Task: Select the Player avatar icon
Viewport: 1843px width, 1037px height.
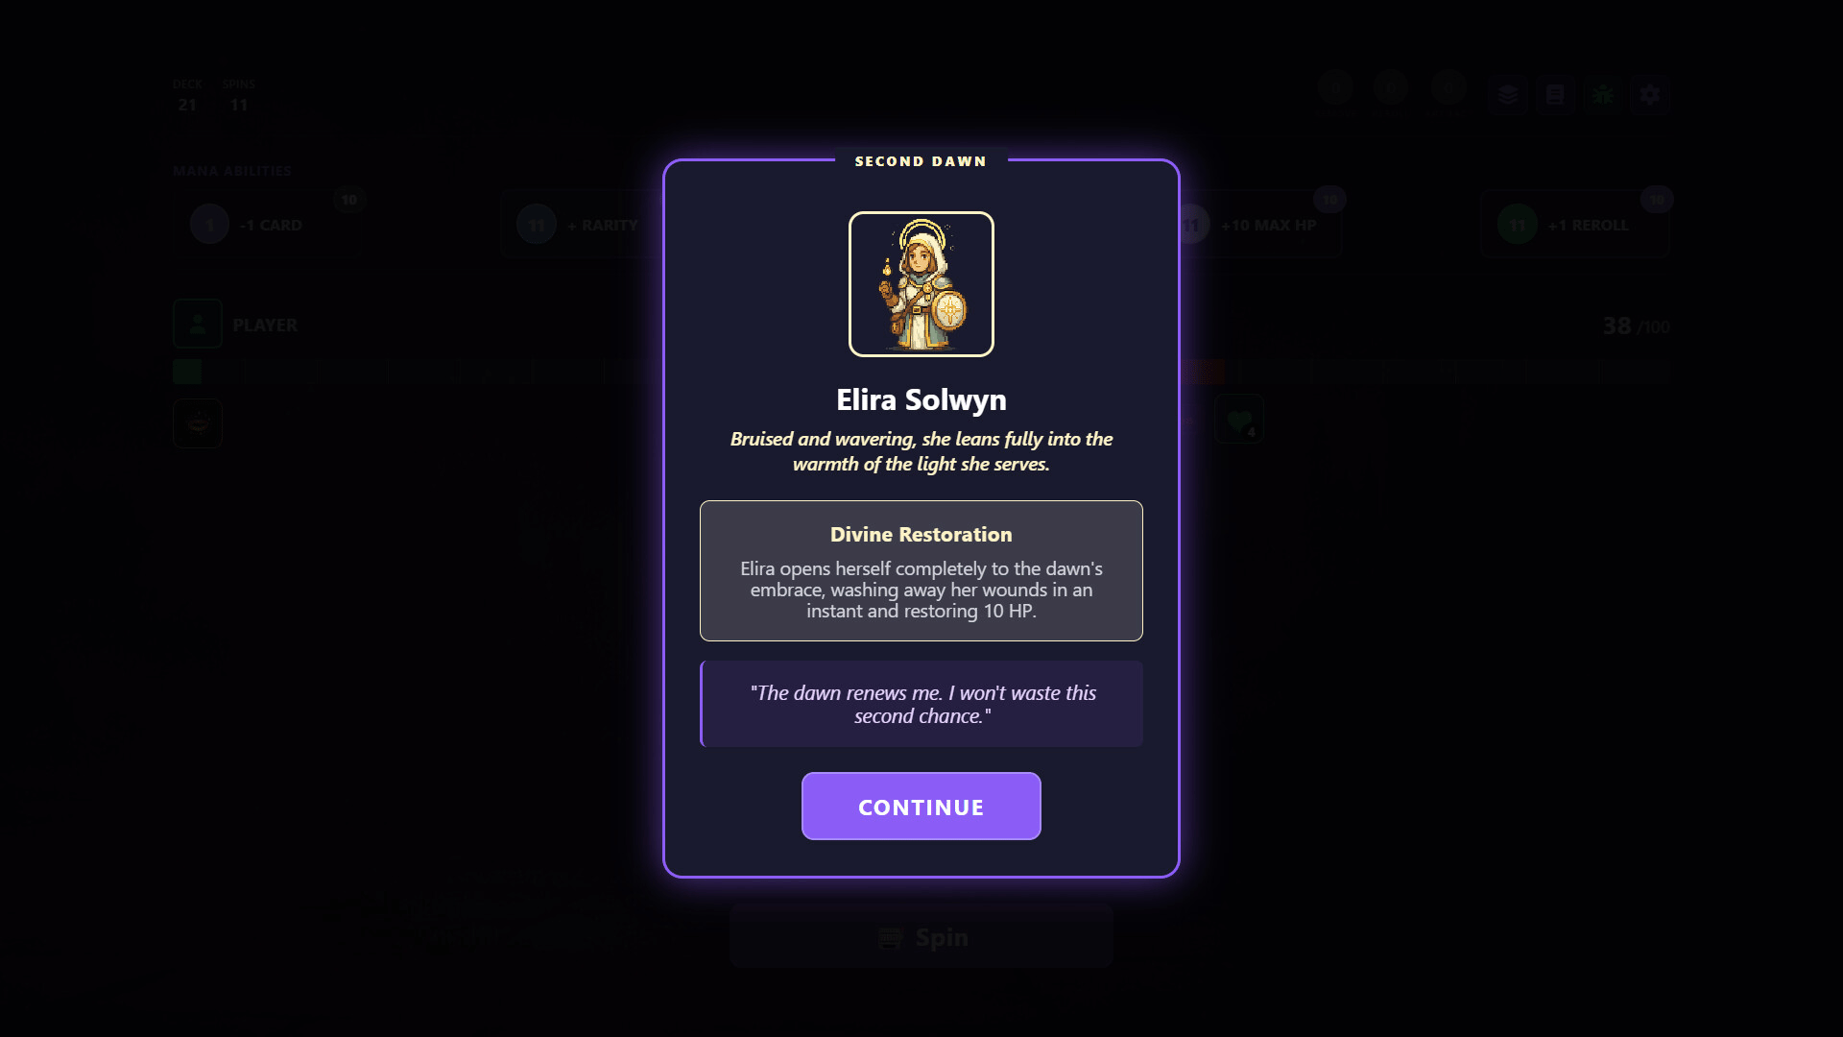Action: 198,324
